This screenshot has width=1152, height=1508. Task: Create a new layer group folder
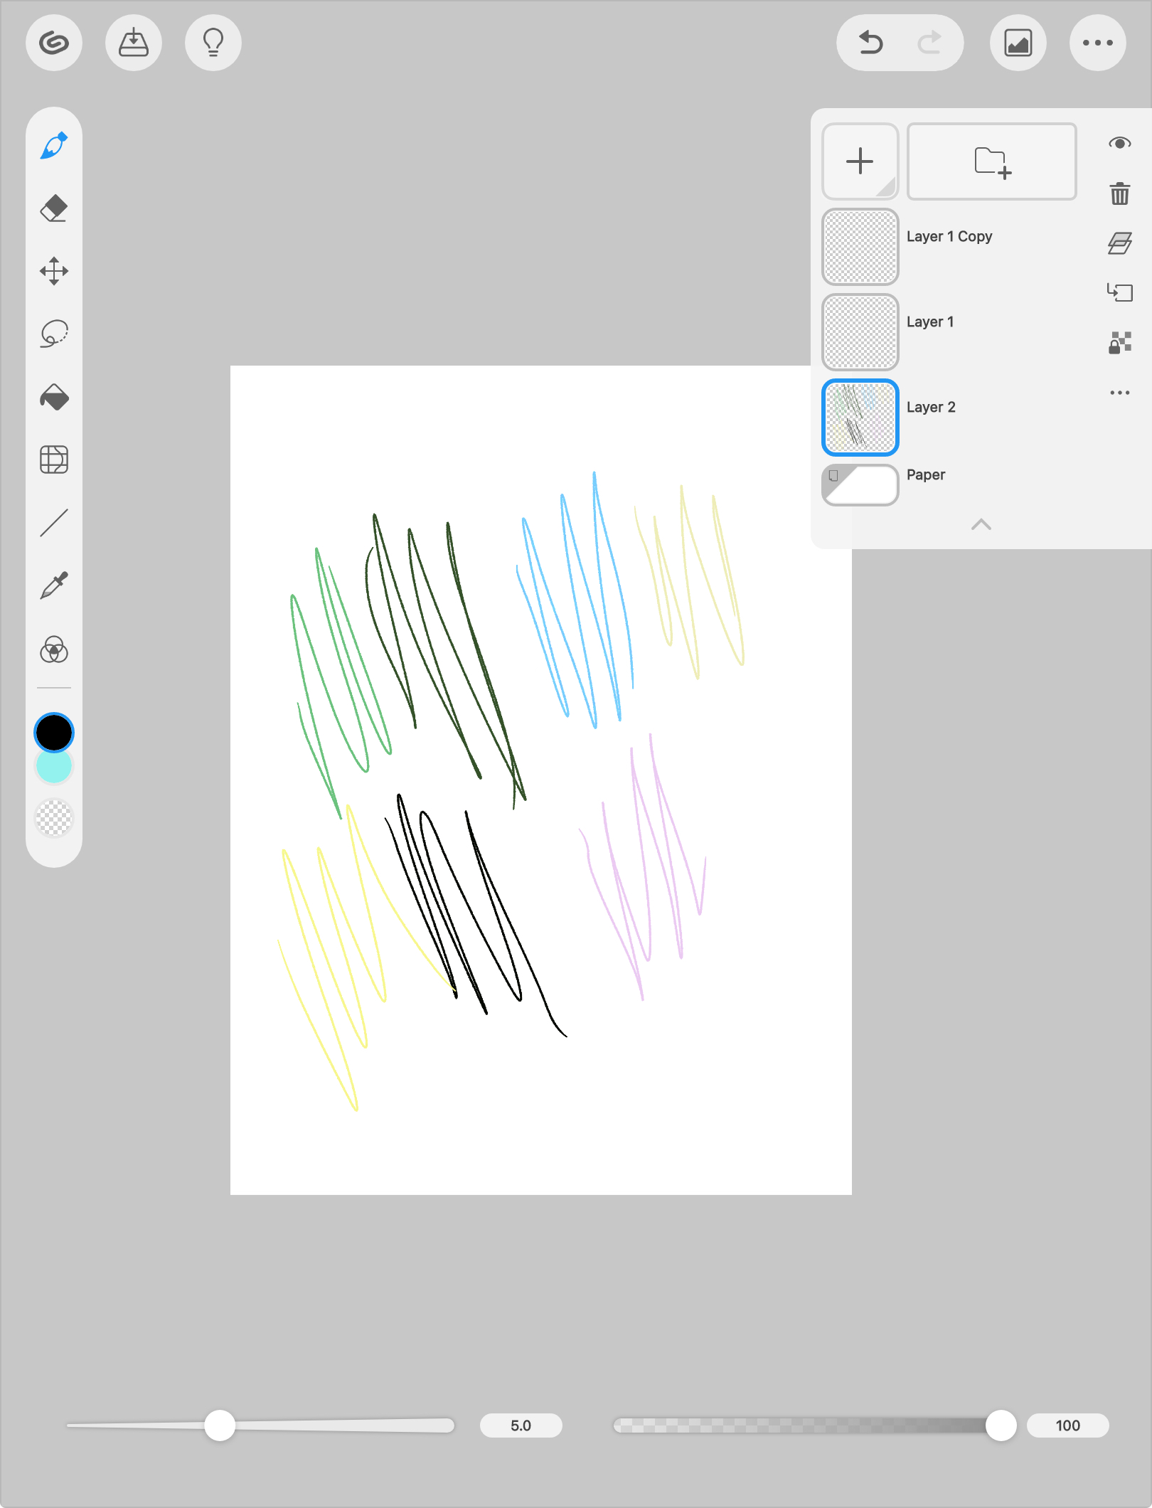click(992, 161)
